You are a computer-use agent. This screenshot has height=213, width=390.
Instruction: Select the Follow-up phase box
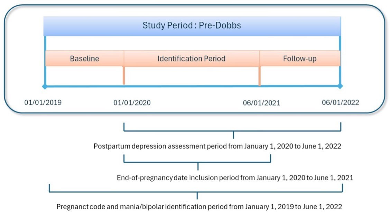coord(300,59)
